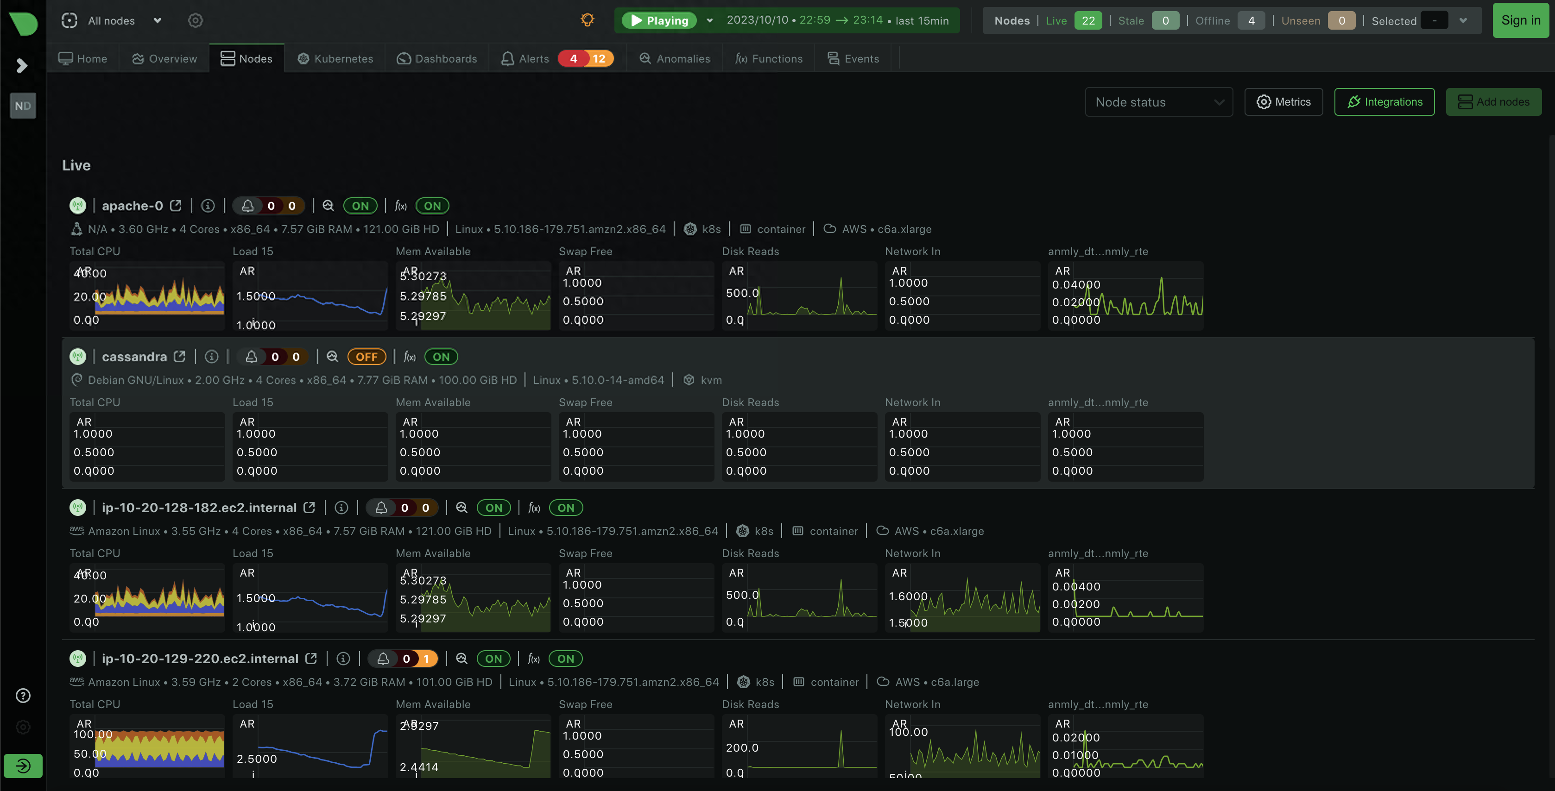Open the help question mark icon

point(23,696)
